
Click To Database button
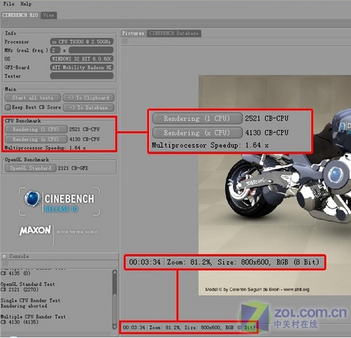pos(88,108)
